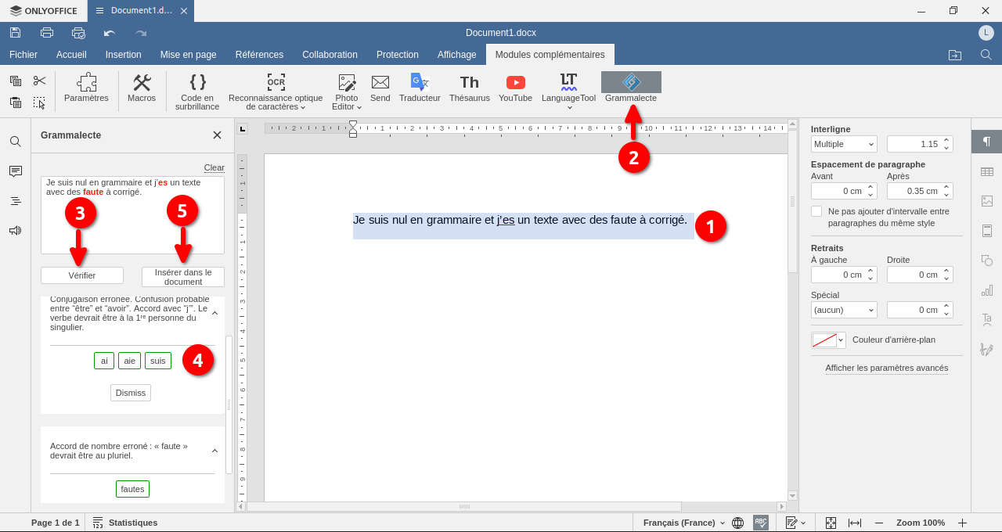Undo the last action

click(110, 33)
